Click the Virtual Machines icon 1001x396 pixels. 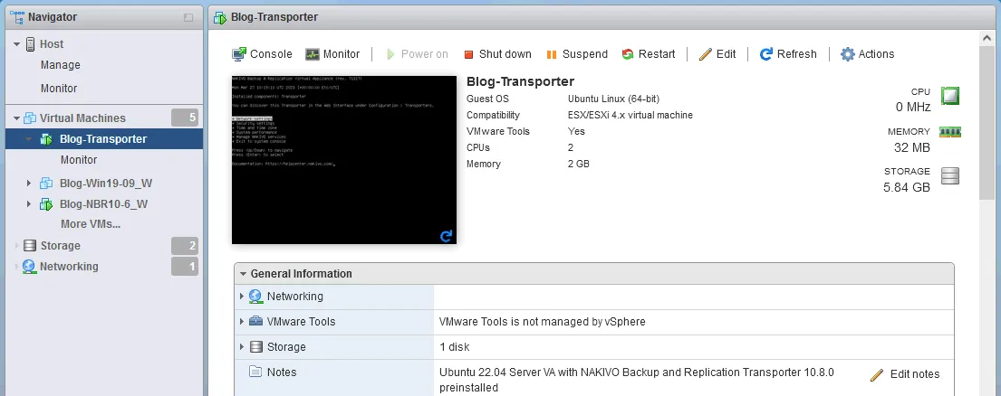pos(30,118)
